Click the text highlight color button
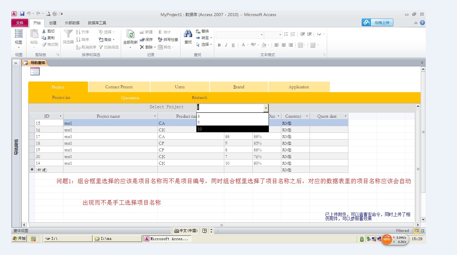The width and height of the screenshot is (457, 255). point(253,45)
